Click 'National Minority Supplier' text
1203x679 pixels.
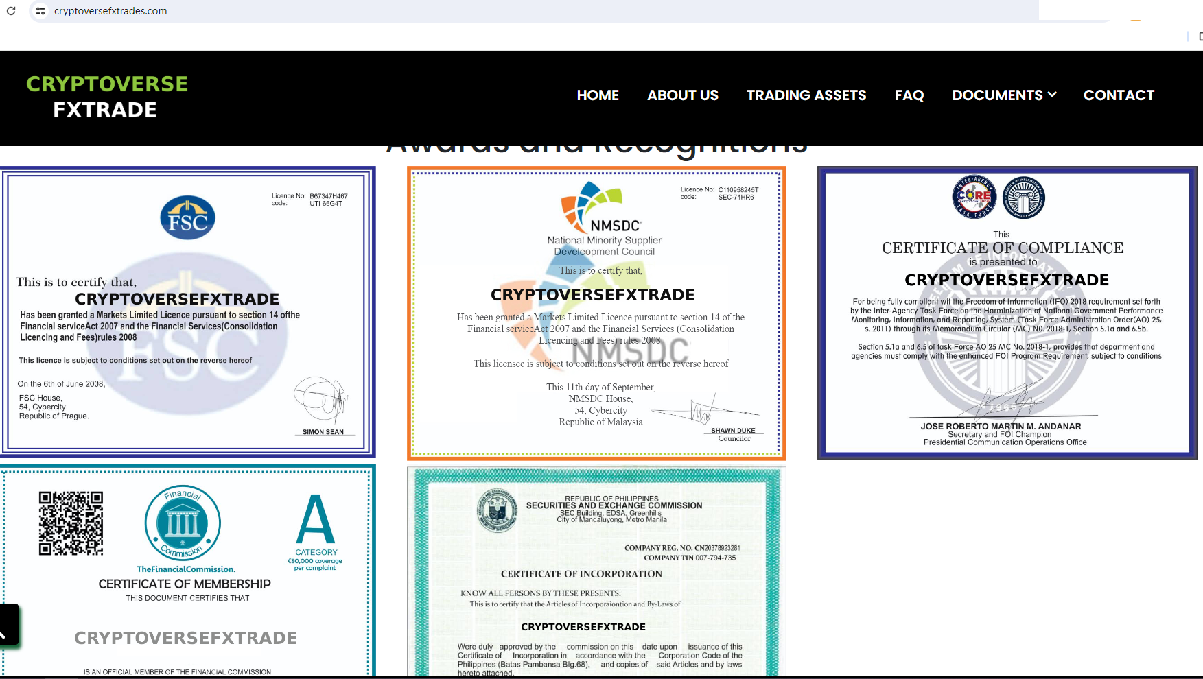605,240
